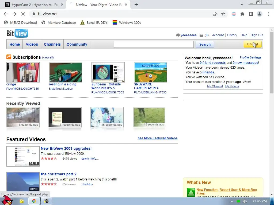The width and height of the screenshot is (274, 205).
Task: Open the Windows ISOs bookmark
Action: [127, 22]
